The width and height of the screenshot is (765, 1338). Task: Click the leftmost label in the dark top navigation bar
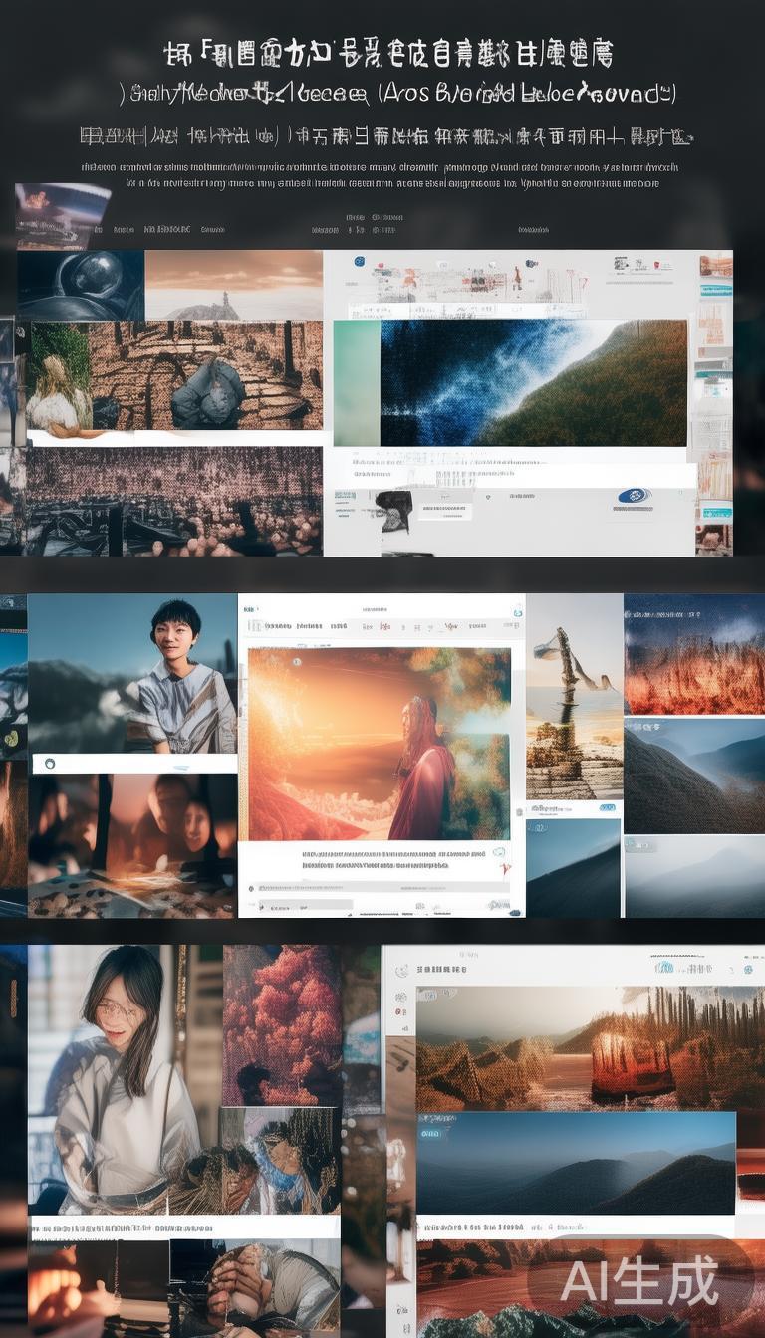coord(99,230)
